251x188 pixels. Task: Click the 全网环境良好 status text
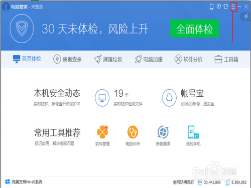tap(184, 182)
